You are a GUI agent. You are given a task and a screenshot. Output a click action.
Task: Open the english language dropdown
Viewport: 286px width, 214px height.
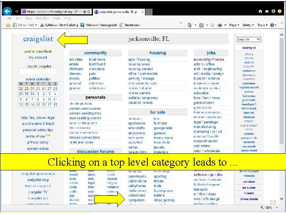[249, 39]
